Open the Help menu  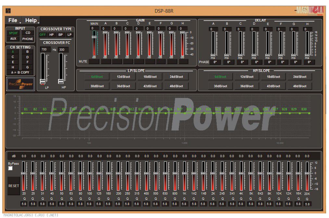pos(31,20)
